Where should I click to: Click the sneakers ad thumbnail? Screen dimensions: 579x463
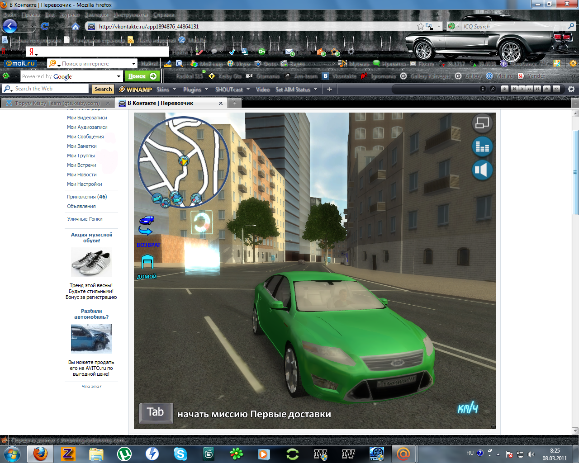click(91, 263)
